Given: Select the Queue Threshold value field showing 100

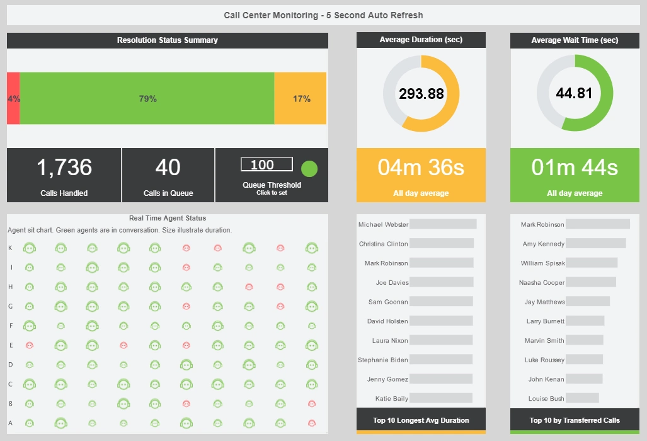Looking at the screenshot, I should coord(265,164).
